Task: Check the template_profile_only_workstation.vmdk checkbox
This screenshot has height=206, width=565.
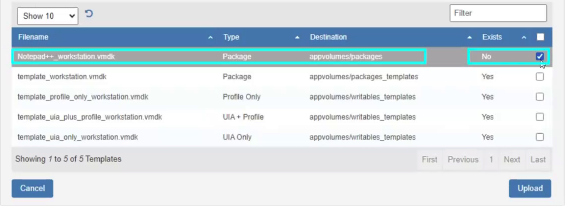Action: pyautogui.click(x=540, y=97)
